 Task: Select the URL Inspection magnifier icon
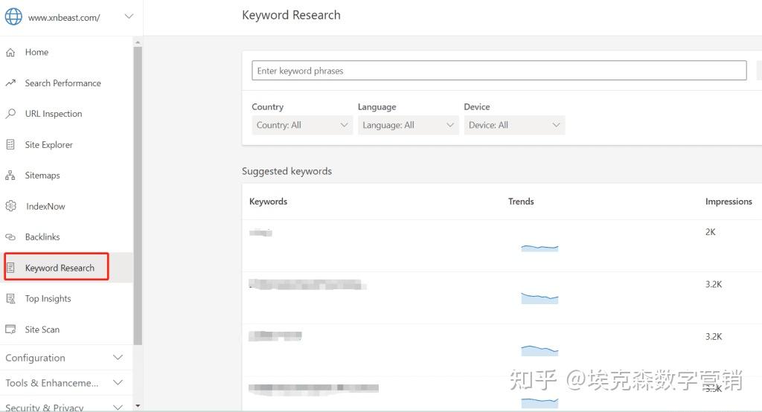[x=10, y=114]
